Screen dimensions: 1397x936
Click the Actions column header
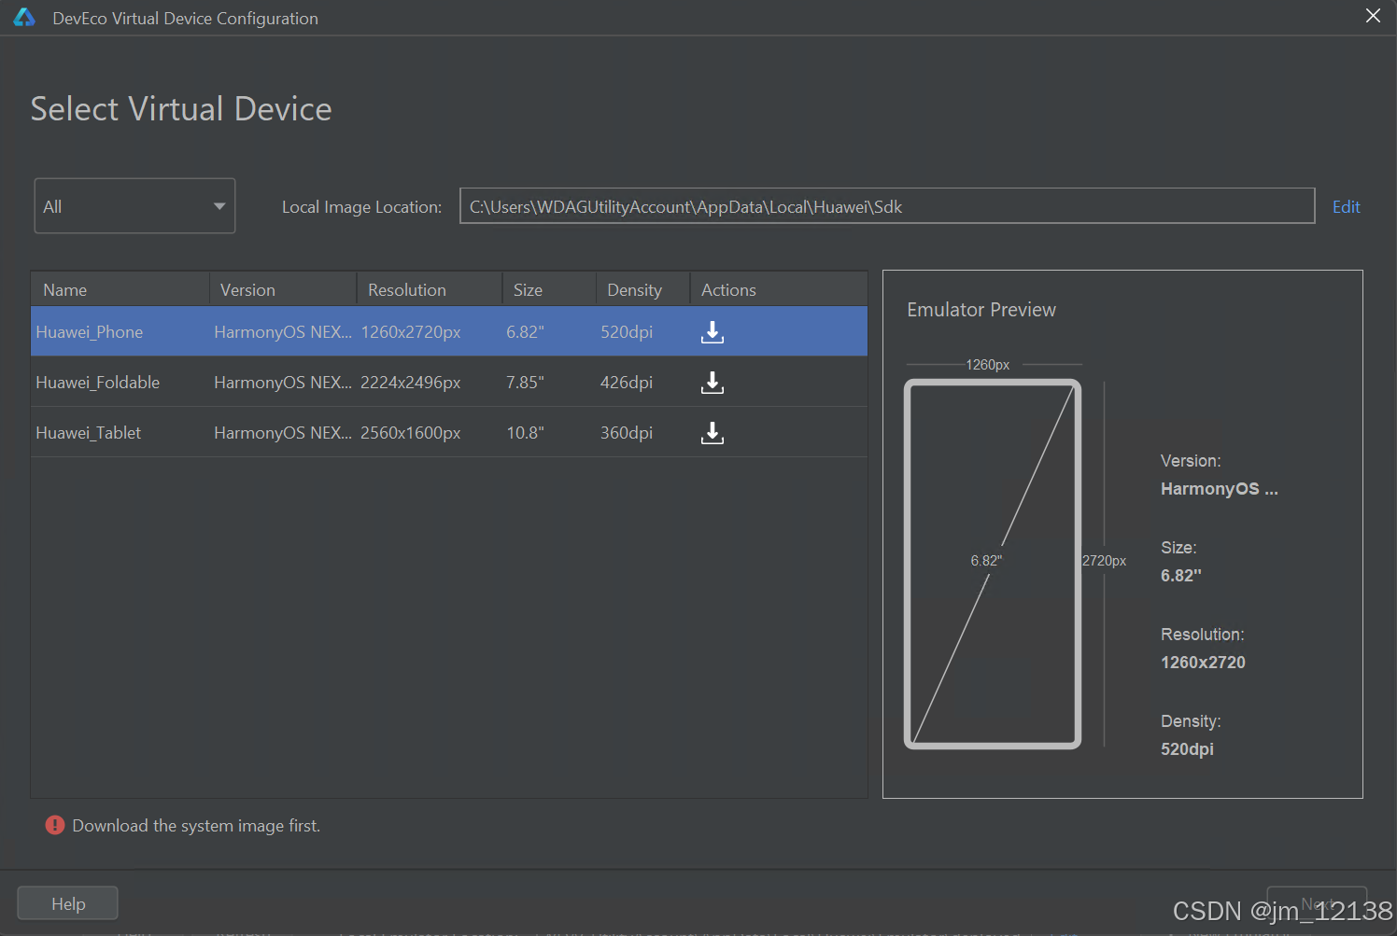point(779,289)
